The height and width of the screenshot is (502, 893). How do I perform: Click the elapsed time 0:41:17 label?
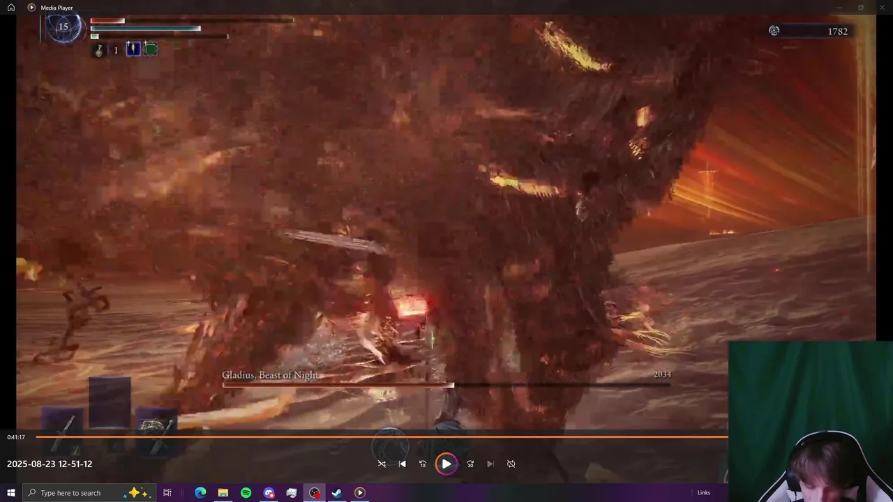[x=16, y=437]
